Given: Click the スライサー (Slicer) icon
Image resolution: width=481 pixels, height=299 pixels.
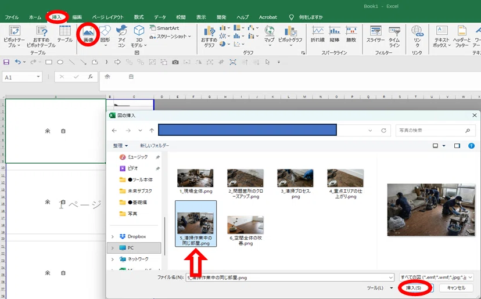Looking at the screenshot, I should click(x=375, y=31).
